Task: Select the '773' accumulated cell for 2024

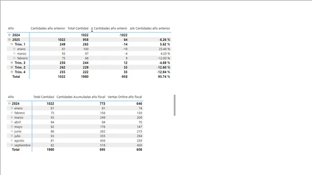Action: [x=102, y=104]
